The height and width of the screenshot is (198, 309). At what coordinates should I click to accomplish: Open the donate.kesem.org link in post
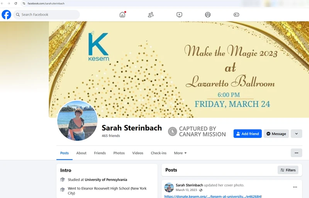[x=213, y=196]
